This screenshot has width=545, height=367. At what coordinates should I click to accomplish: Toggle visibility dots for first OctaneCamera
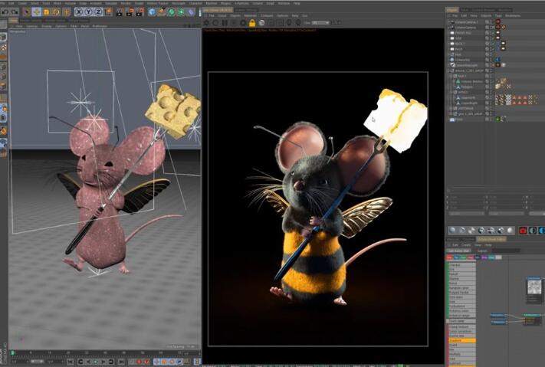tap(491, 21)
